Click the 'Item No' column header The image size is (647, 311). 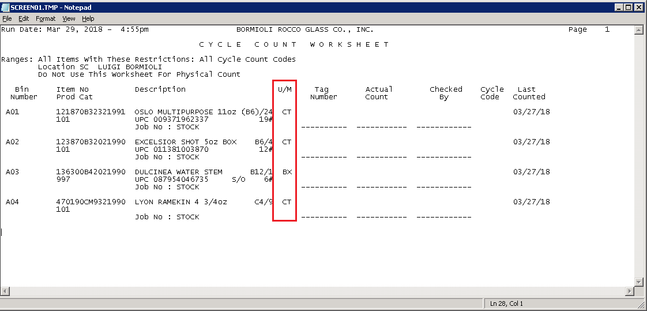tap(72, 89)
